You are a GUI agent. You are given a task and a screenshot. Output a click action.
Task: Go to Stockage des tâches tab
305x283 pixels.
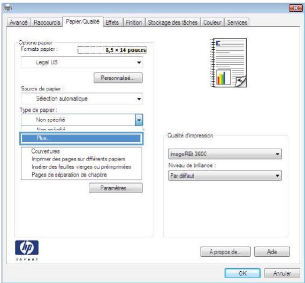pos(173,22)
